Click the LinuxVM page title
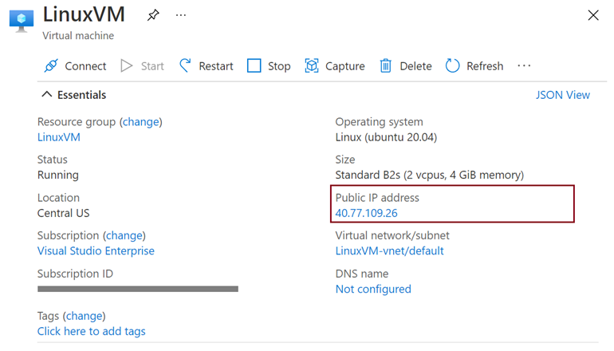This screenshot has height=351, width=614. pos(84,14)
